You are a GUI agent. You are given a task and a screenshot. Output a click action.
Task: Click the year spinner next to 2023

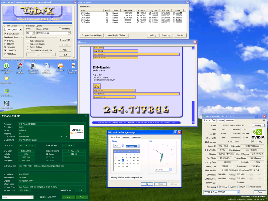pyautogui.click(x=123, y=146)
